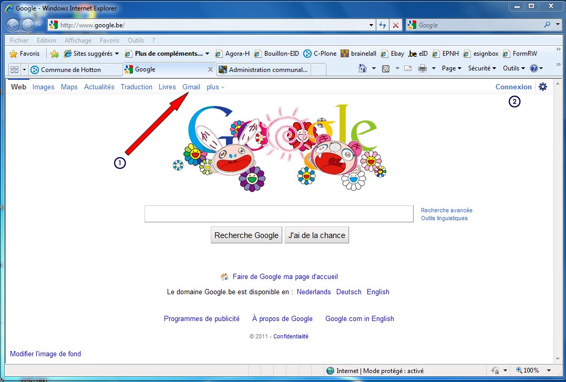This screenshot has width=566, height=382.
Task: Expand Google's plus menu
Action: (x=215, y=87)
